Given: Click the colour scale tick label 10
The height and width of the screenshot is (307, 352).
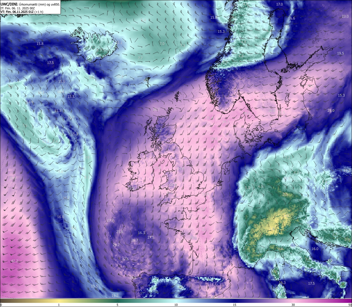Looking at the screenshot, I should (x=176, y=305).
